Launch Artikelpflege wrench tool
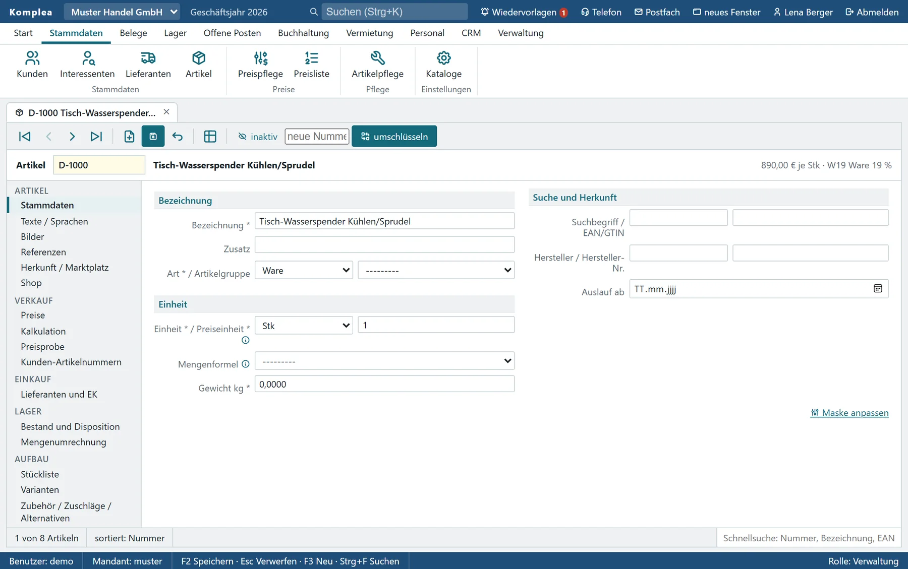Viewport: 908px width, 569px height. 378,65
